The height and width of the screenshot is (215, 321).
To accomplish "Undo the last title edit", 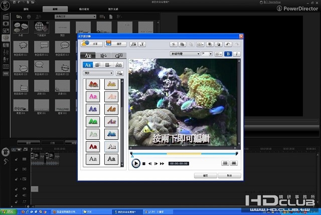I will pyautogui.click(x=228, y=44).
